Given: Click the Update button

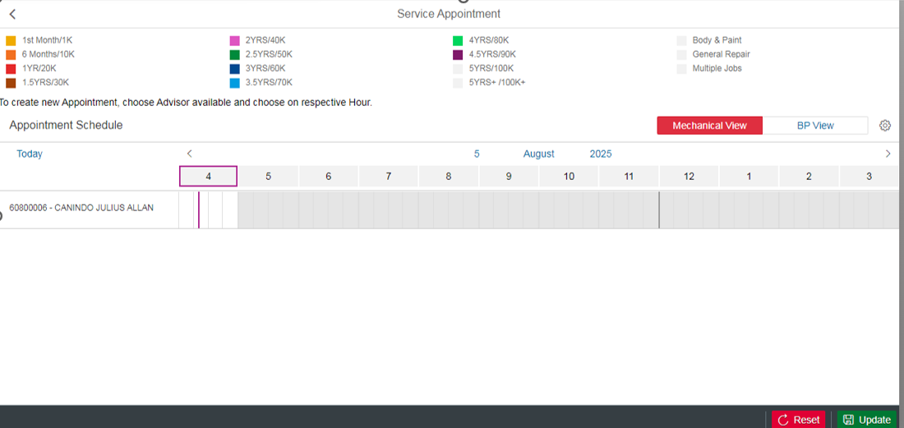Looking at the screenshot, I should [x=867, y=420].
